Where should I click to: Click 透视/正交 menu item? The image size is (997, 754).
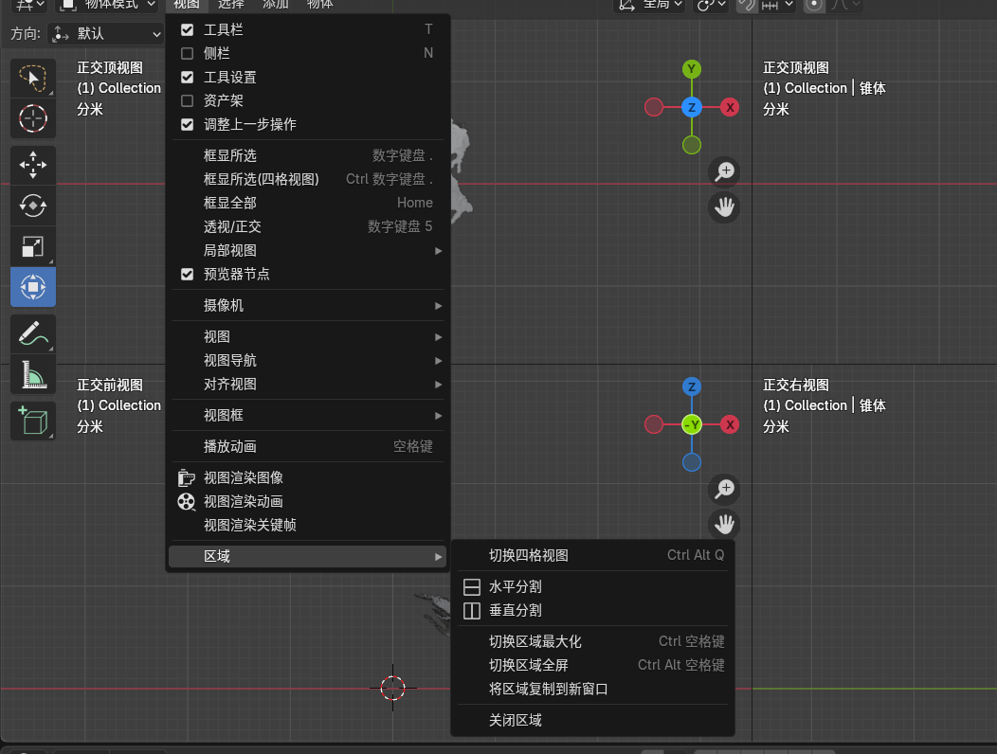click(x=308, y=227)
